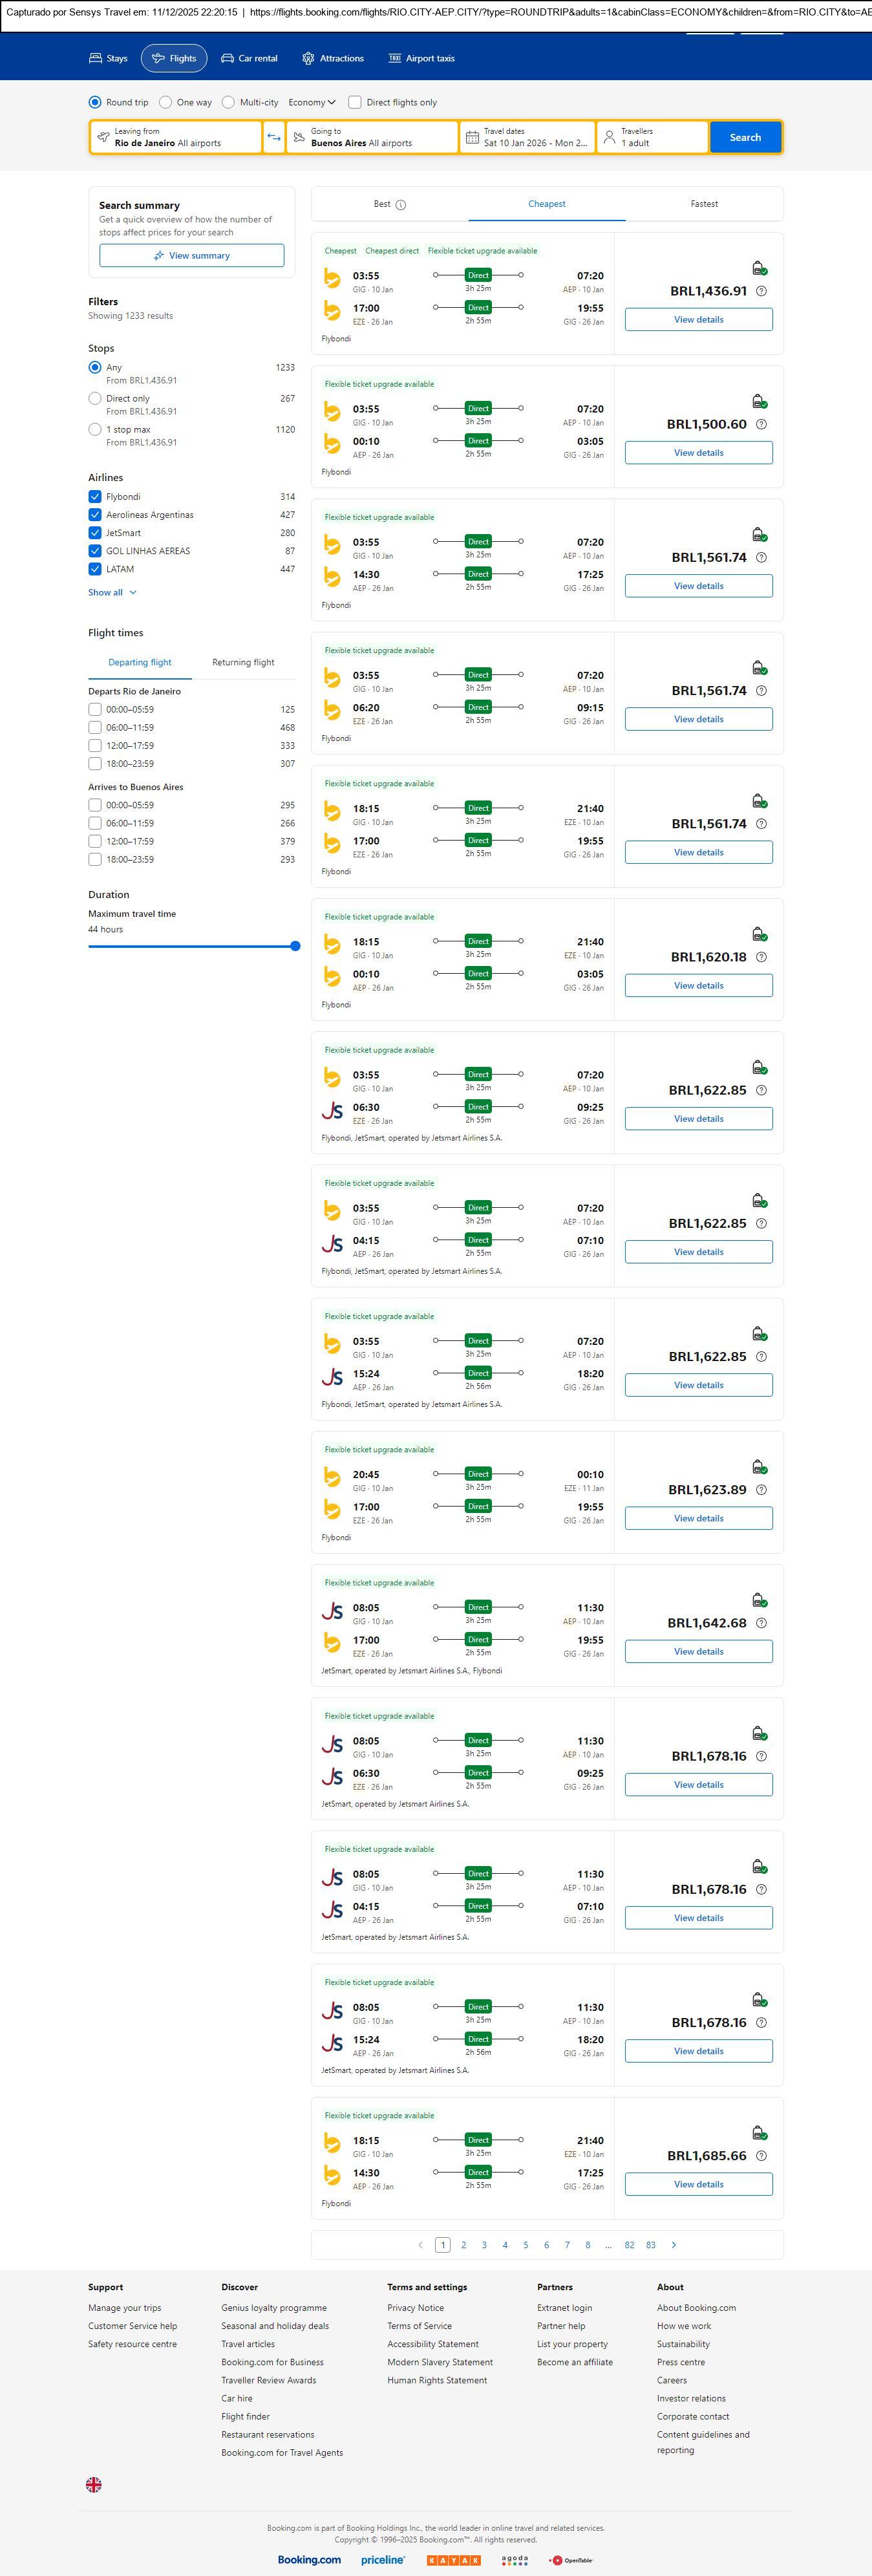Switch to the Fastest results tab
Screen dimensions: 872x2576
coord(704,204)
